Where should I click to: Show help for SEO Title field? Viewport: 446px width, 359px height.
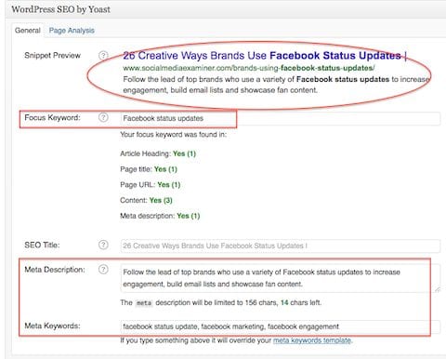coord(103,245)
